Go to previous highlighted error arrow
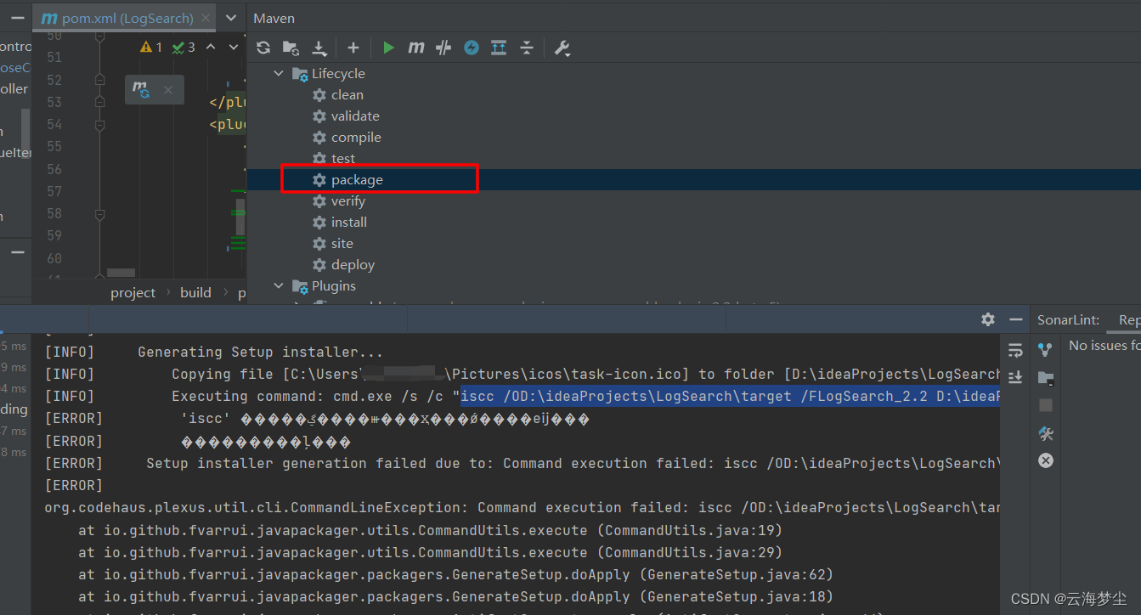The image size is (1141, 615). 211,48
